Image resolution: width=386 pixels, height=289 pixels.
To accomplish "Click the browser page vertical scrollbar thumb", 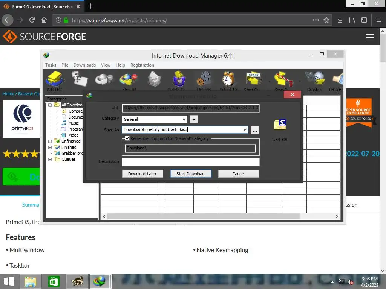I will click(383, 48).
